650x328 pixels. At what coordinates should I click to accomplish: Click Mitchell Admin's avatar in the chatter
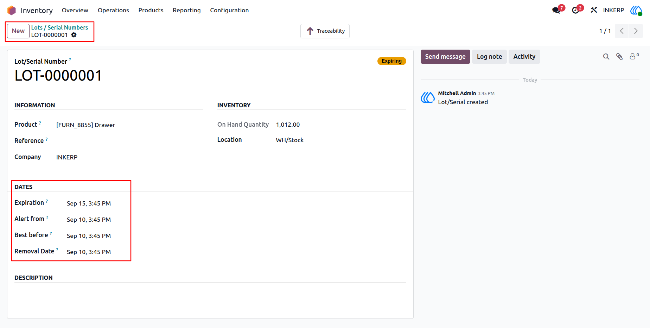pyautogui.click(x=428, y=97)
